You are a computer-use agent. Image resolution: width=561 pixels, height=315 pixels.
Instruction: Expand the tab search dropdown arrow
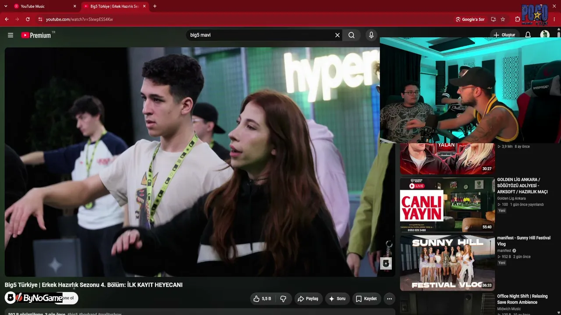(6, 7)
